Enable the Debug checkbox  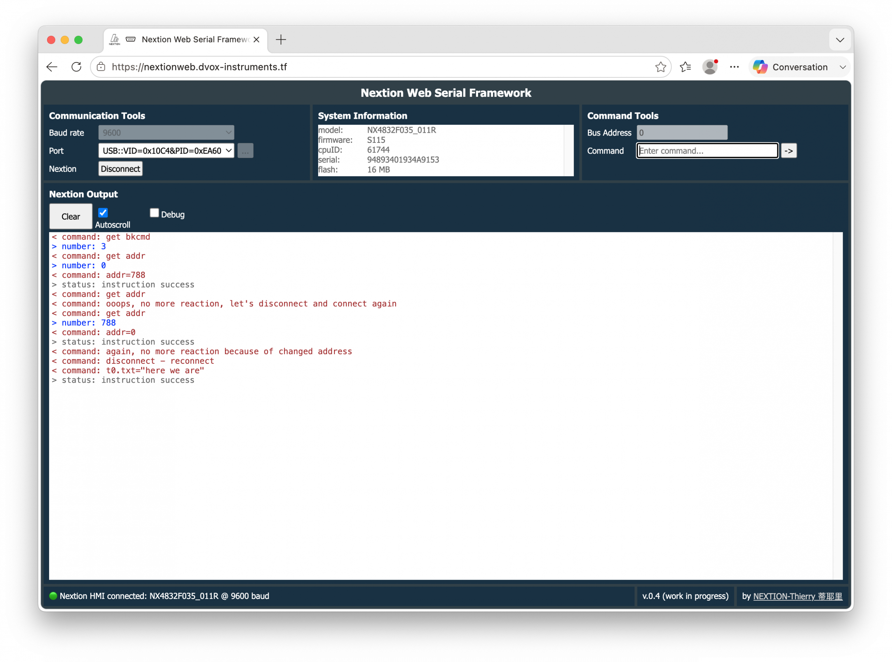154,213
